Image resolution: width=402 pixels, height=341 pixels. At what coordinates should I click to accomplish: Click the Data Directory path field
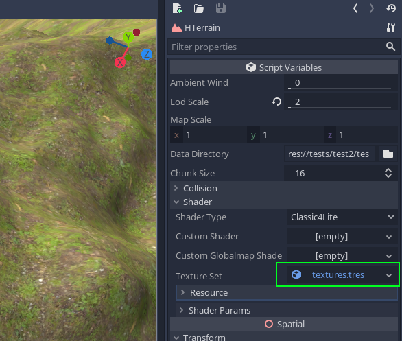tap(330, 154)
